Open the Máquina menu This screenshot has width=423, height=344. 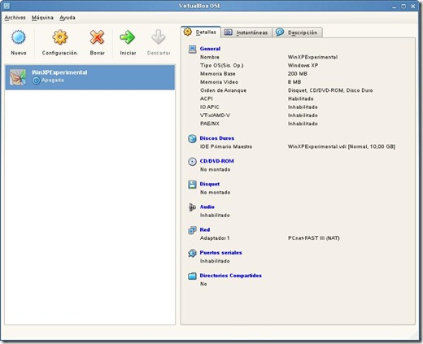coord(42,18)
